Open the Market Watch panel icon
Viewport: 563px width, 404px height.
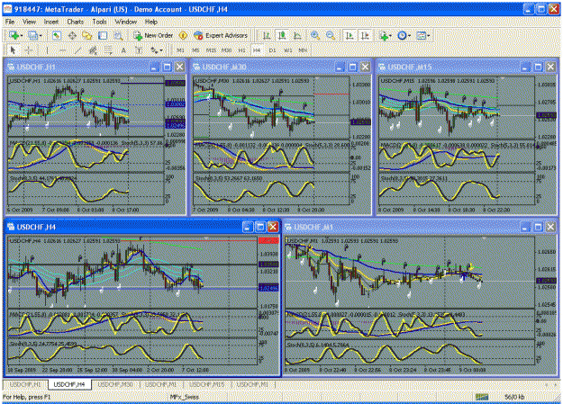tap(57, 35)
